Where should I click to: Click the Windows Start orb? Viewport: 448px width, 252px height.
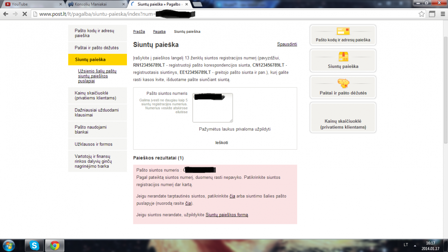tap(8, 245)
